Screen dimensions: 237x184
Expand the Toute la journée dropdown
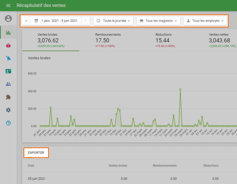[x=113, y=21]
